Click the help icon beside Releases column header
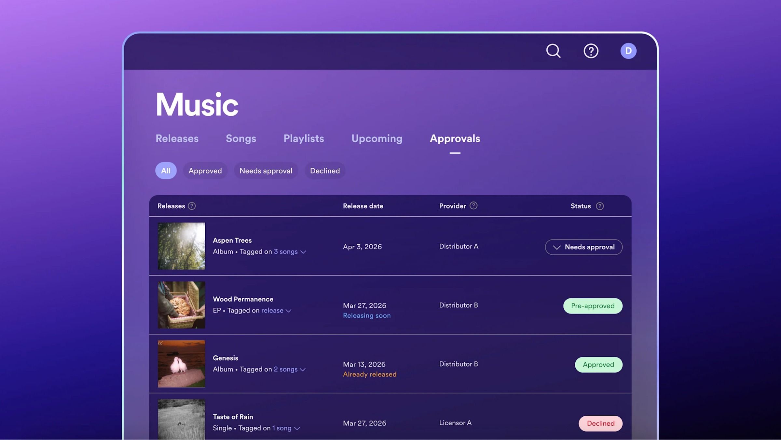781x440 pixels. [x=192, y=206]
